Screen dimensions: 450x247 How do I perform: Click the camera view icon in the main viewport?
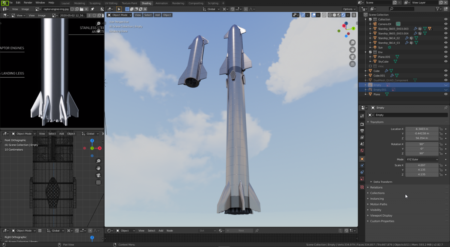352,57
